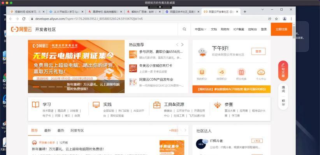The width and height of the screenshot is (320, 155).
Task: Click the 积分兑换 gift icon
Action: click(241, 72)
